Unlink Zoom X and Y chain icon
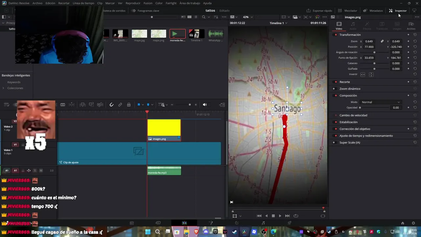Screen dimensions: 421x237 click(x=382, y=41)
